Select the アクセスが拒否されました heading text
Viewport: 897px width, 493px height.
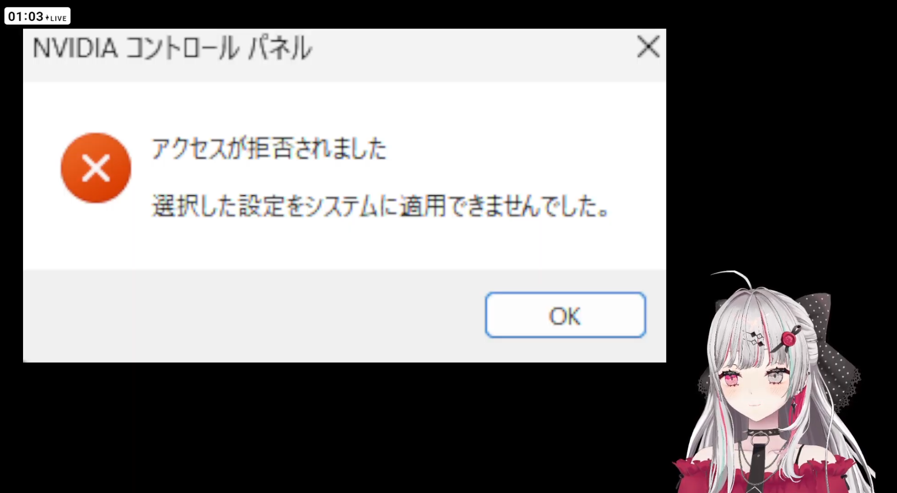point(269,148)
